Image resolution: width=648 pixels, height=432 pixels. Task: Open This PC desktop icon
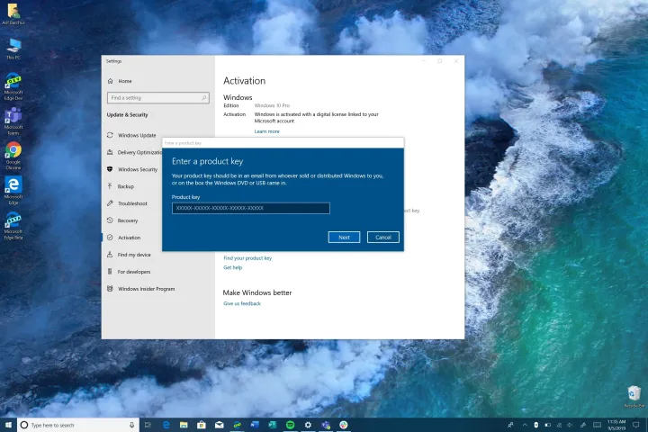[13, 49]
